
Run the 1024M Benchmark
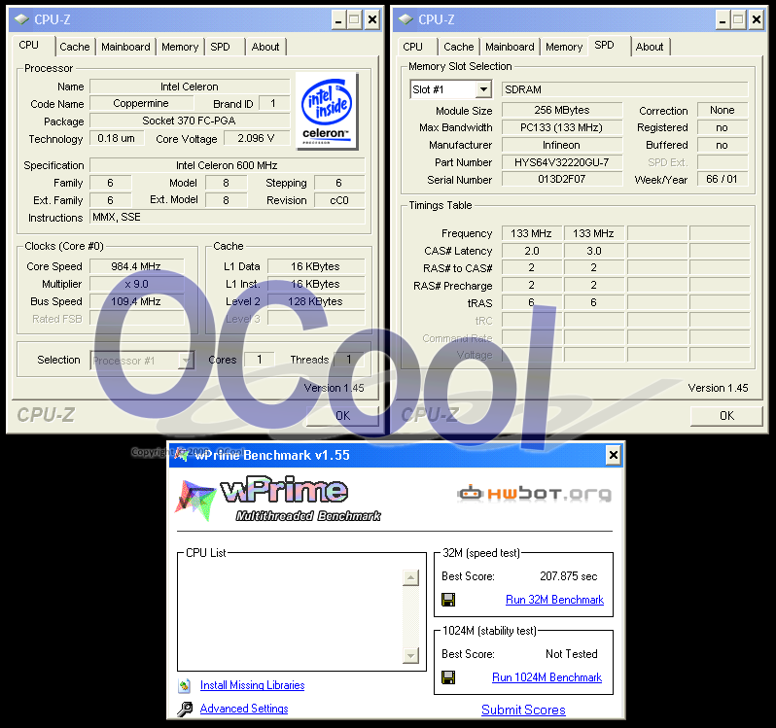547,677
